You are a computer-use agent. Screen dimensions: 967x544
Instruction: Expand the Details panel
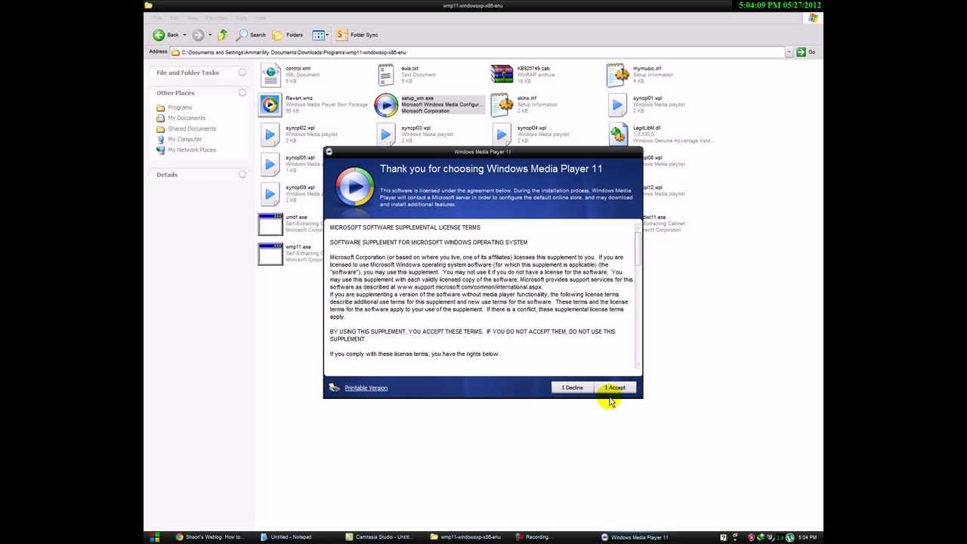pos(242,175)
